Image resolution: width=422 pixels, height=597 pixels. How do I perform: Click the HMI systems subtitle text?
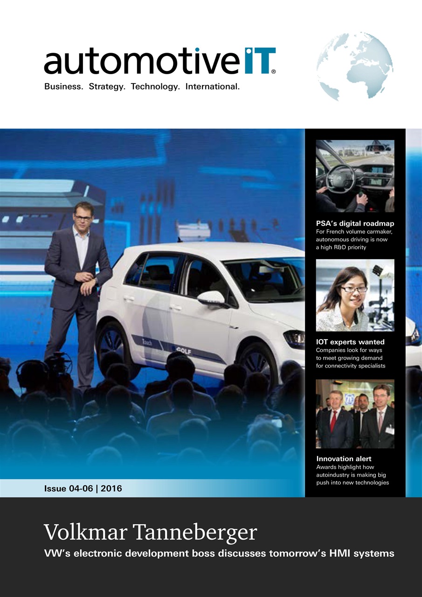click(218, 554)
